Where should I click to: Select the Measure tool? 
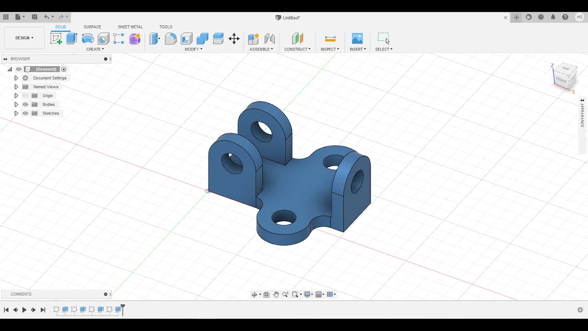330,39
